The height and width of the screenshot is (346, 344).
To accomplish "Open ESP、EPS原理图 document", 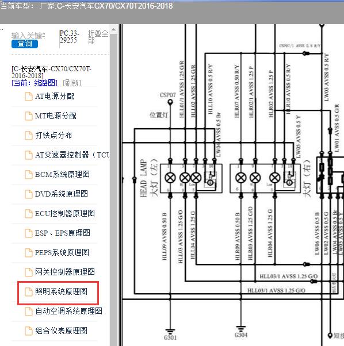I will [x=63, y=233].
